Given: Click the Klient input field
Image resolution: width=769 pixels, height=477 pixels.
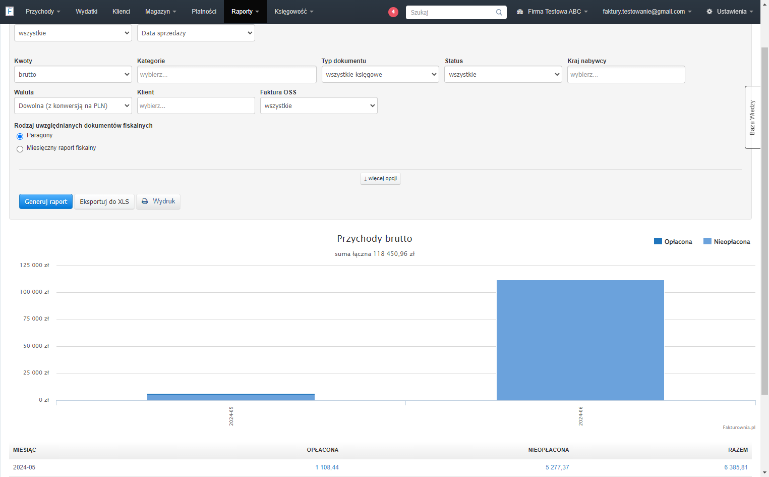Looking at the screenshot, I should click(x=196, y=105).
